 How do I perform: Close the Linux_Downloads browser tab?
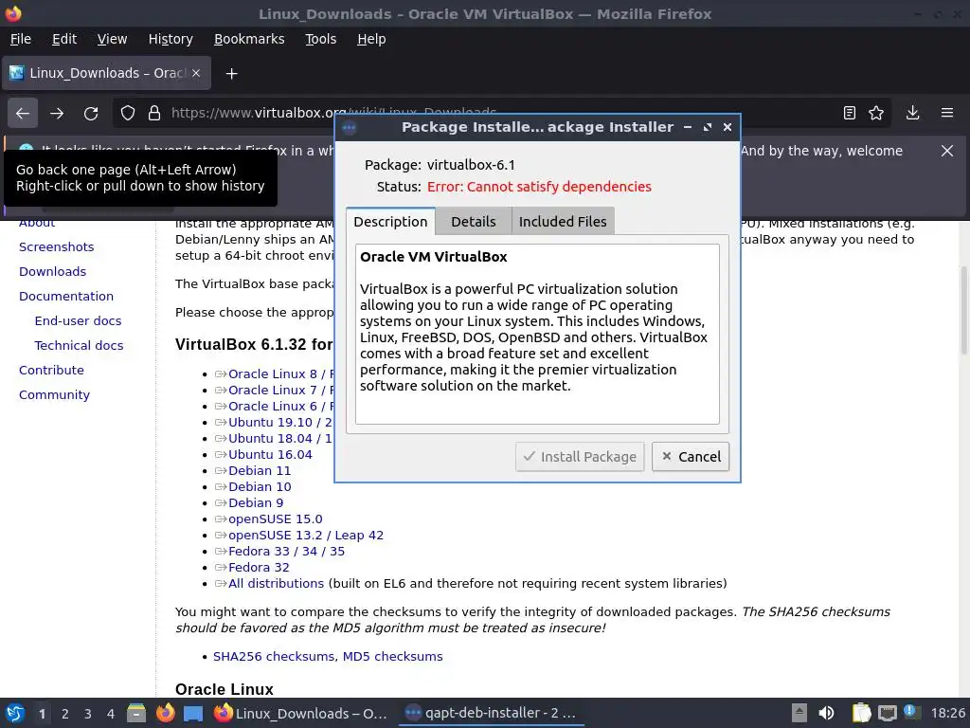[196, 73]
